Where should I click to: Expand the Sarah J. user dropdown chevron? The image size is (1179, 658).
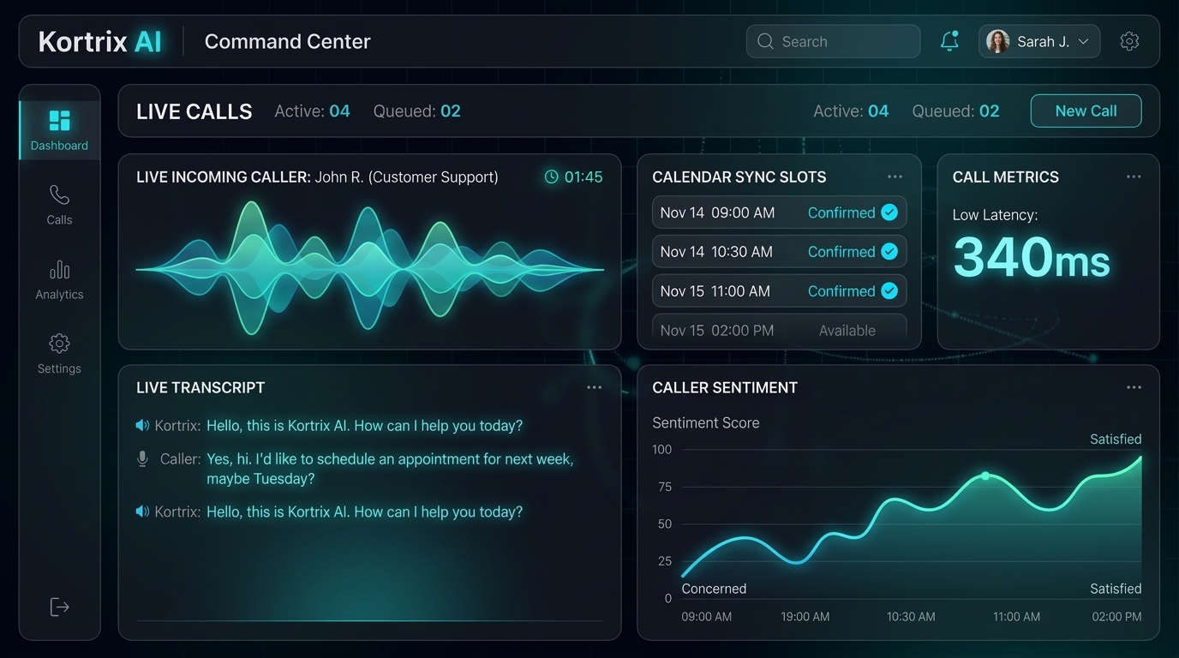coord(1083,41)
